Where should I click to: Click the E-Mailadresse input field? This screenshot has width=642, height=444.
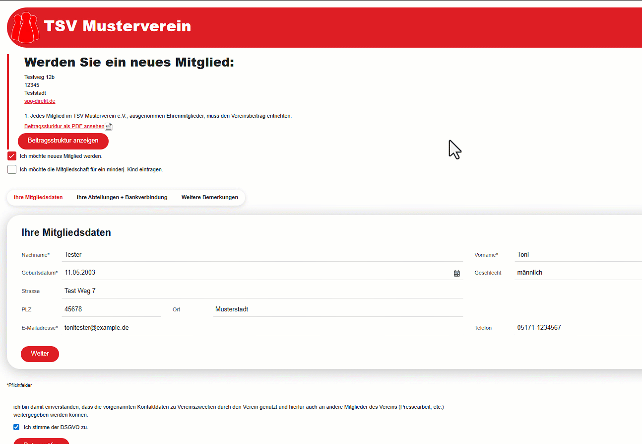click(262, 328)
